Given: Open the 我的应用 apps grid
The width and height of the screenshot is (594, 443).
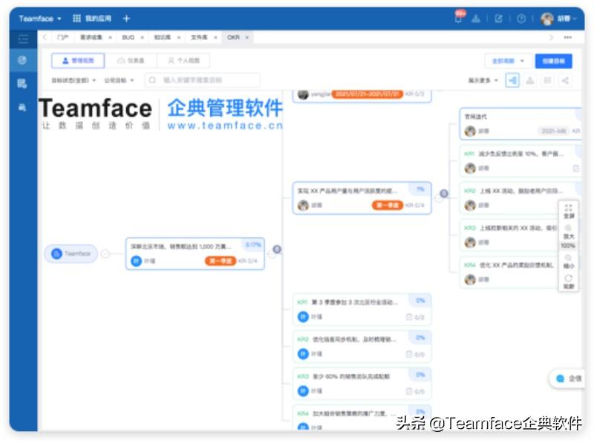Looking at the screenshot, I should 92,18.
